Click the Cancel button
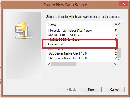 [115, 89]
